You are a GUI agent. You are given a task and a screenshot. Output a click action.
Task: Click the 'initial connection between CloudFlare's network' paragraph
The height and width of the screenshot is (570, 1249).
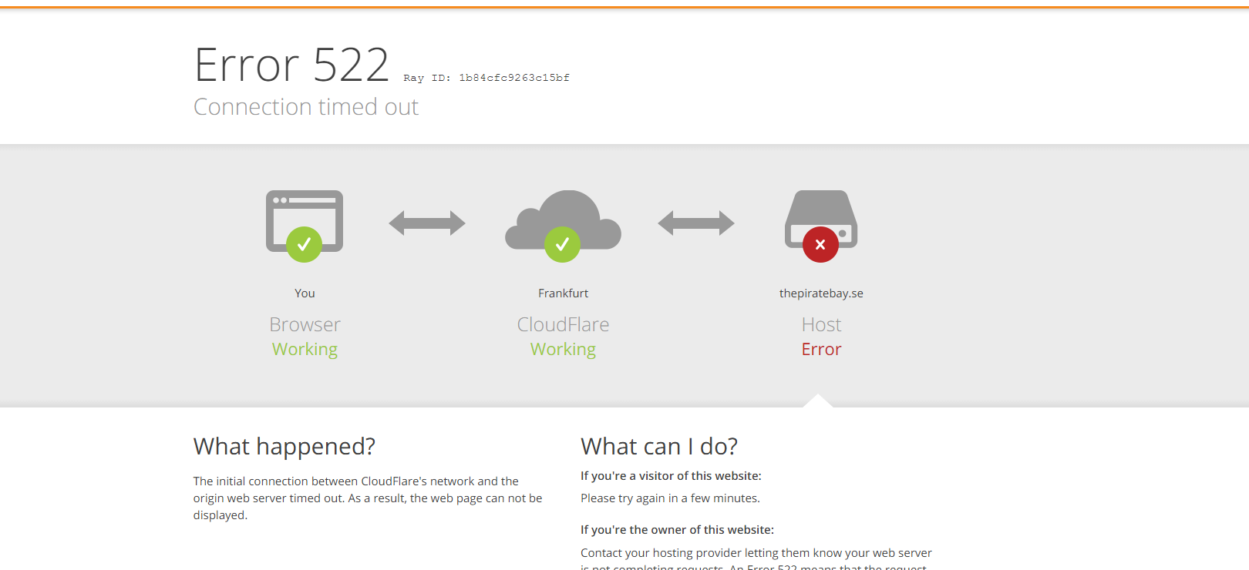click(x=368, y=498)
